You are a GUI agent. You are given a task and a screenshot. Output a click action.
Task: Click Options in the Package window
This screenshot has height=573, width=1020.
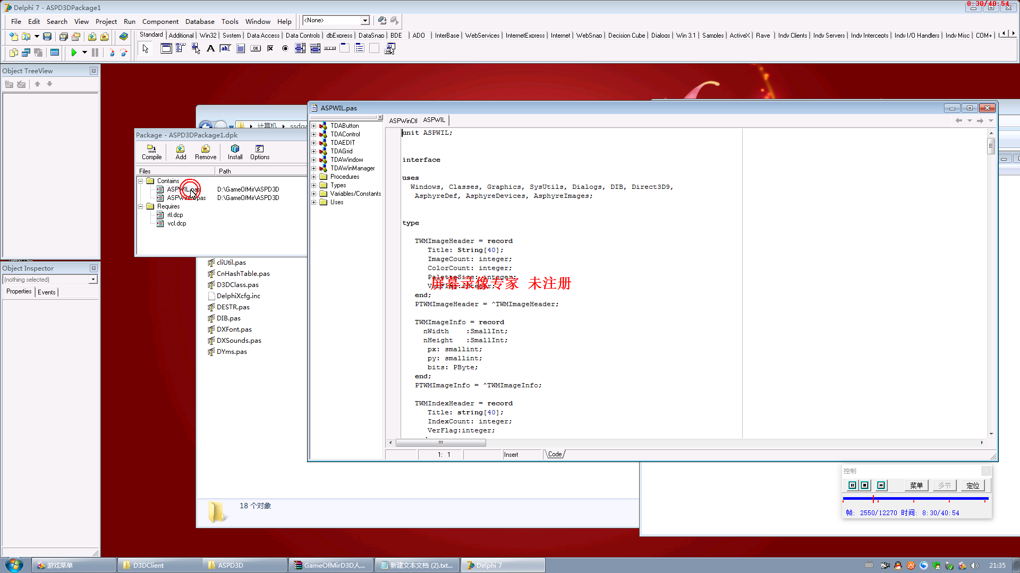(260, 152)
